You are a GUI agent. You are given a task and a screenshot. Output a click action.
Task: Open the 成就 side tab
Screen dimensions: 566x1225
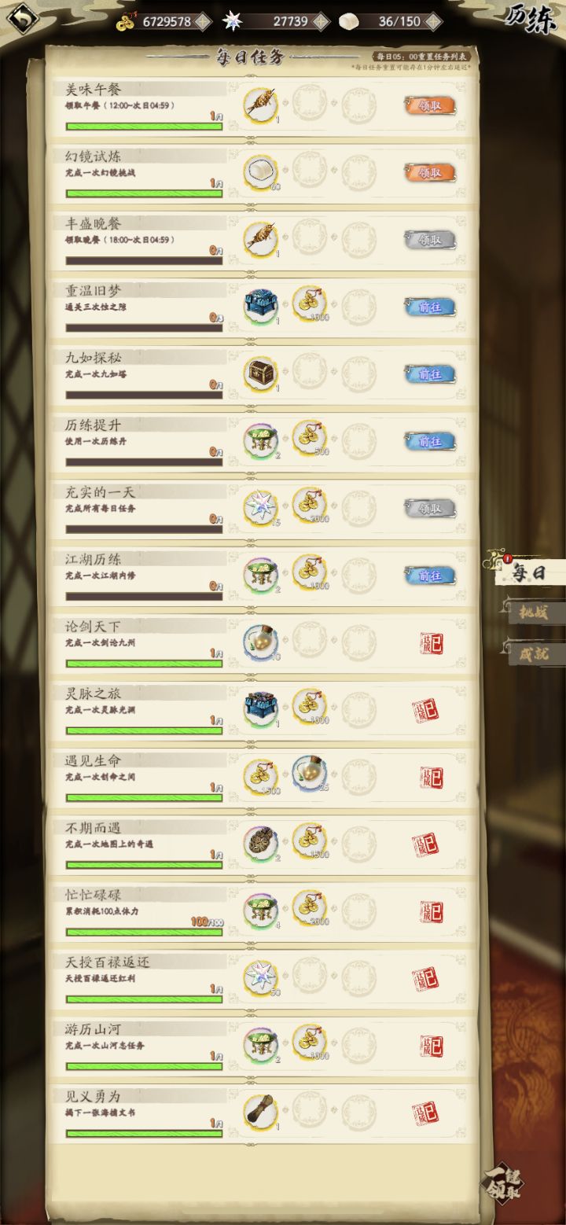[x=532, y=653]
